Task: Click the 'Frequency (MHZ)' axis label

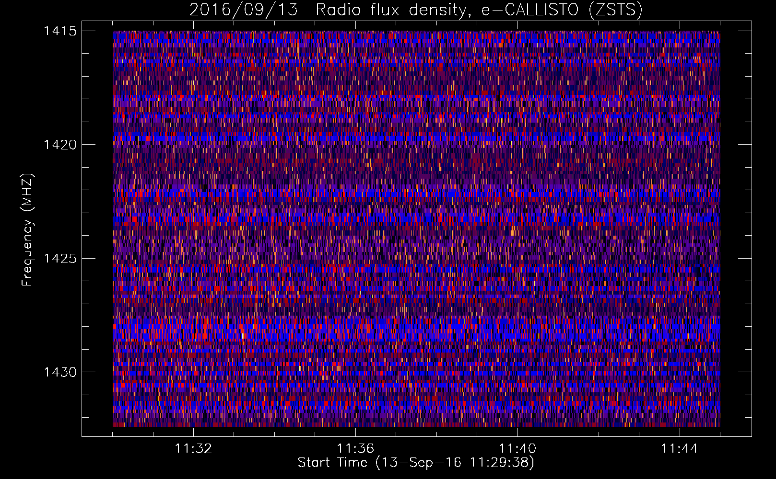Action: point(27,229)
